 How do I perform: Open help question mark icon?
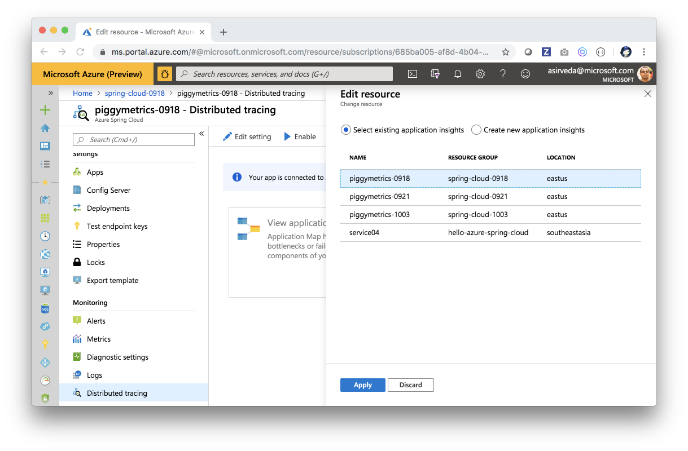click(x=503, y=74)
